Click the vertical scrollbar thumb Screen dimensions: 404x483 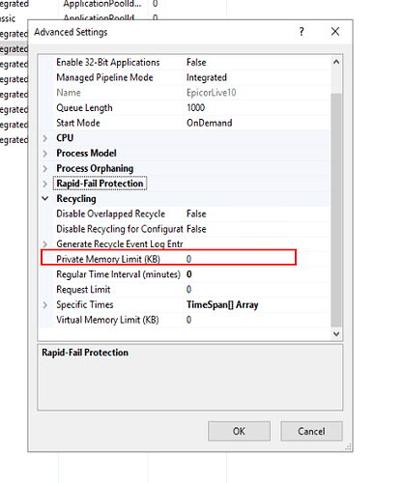point(336,210)
